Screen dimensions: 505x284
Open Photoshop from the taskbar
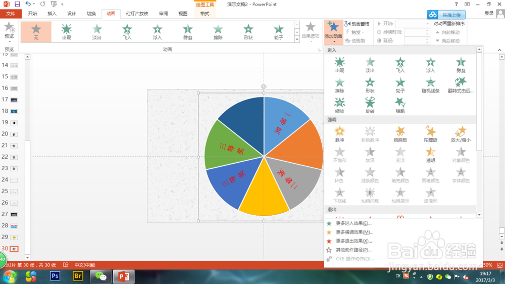pos(55,276)
